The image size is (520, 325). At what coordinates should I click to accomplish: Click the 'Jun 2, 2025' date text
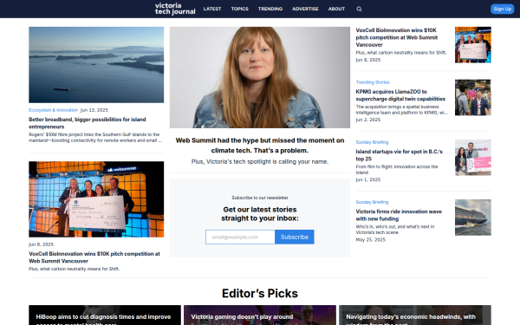click(x=368, y=120)
